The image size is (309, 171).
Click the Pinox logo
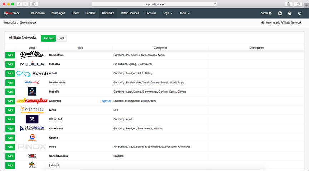[32, 146]
